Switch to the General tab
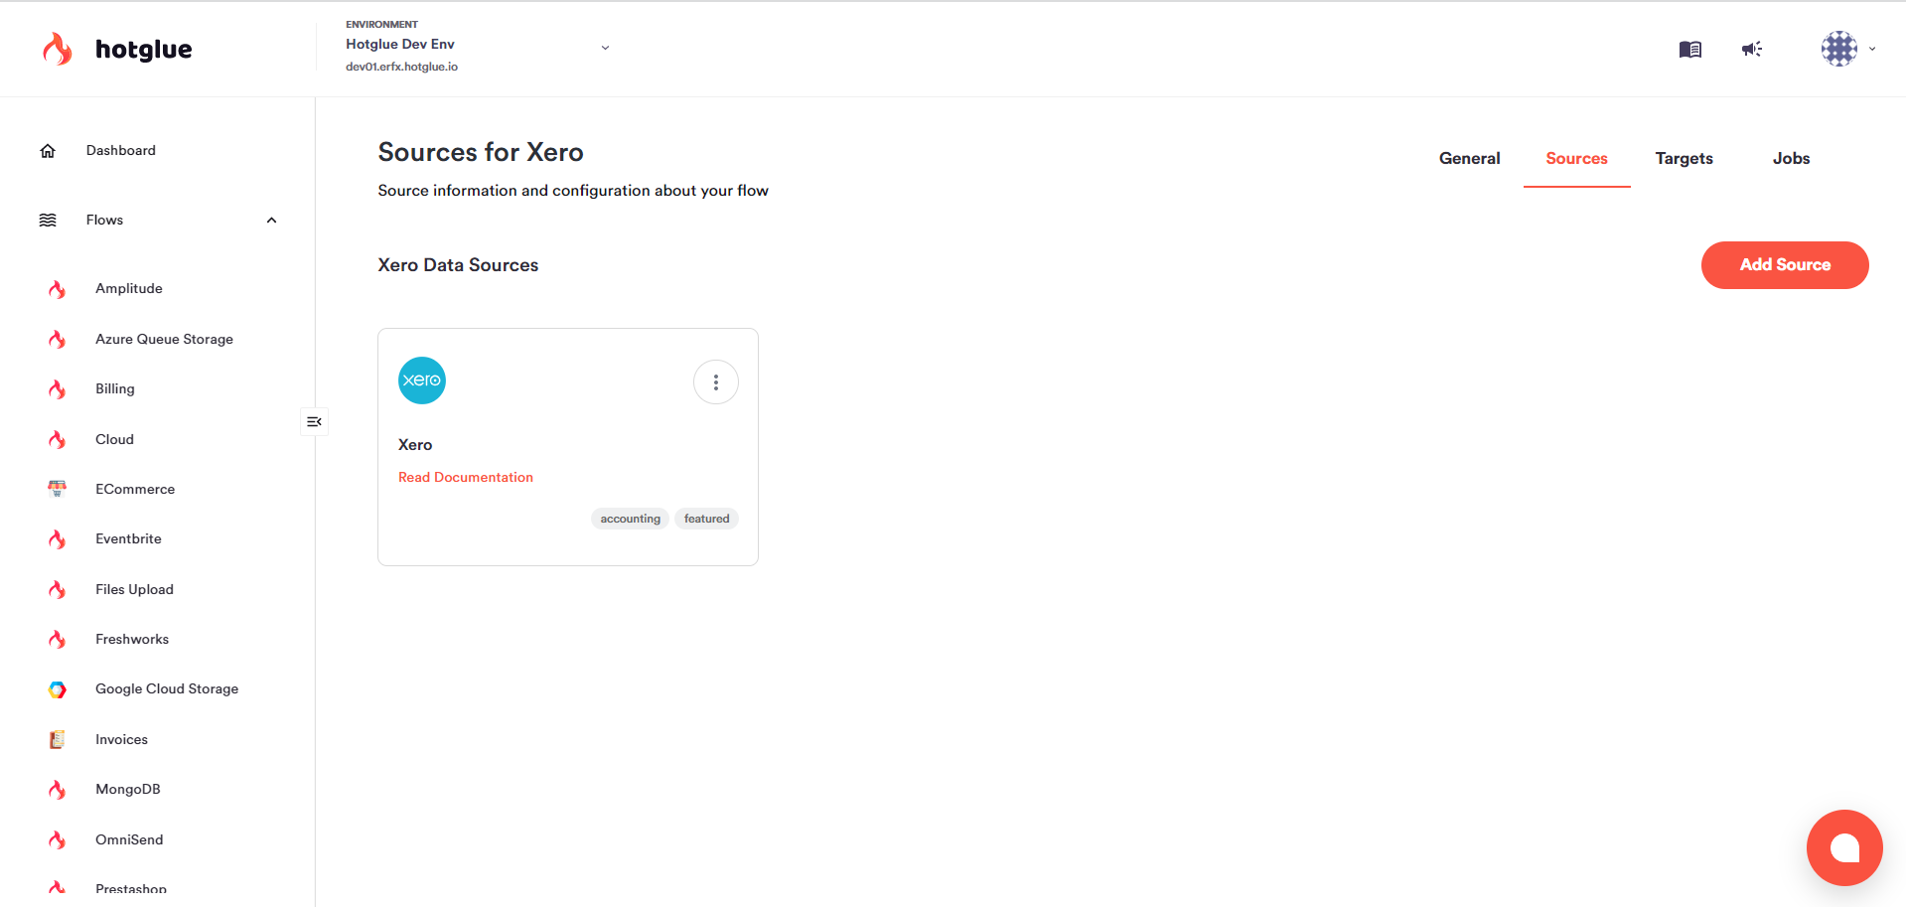Viewport: 1906px width, 907px height. pos(1470,159)
